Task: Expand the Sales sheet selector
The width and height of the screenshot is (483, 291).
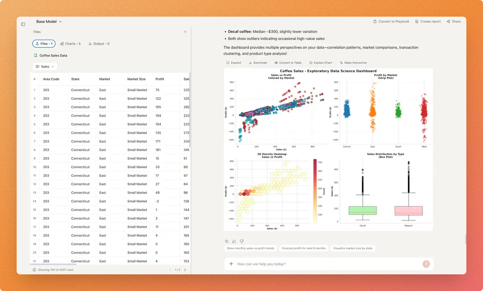Action: (45, 66)
